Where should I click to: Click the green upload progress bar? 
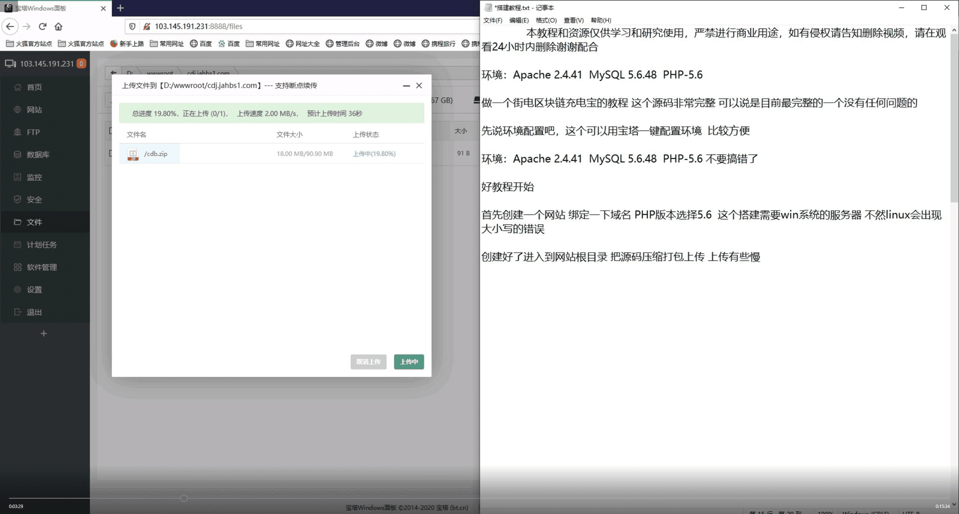[x=271, y=113]
